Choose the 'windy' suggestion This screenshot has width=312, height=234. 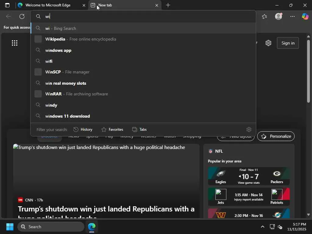click(143, 105)
